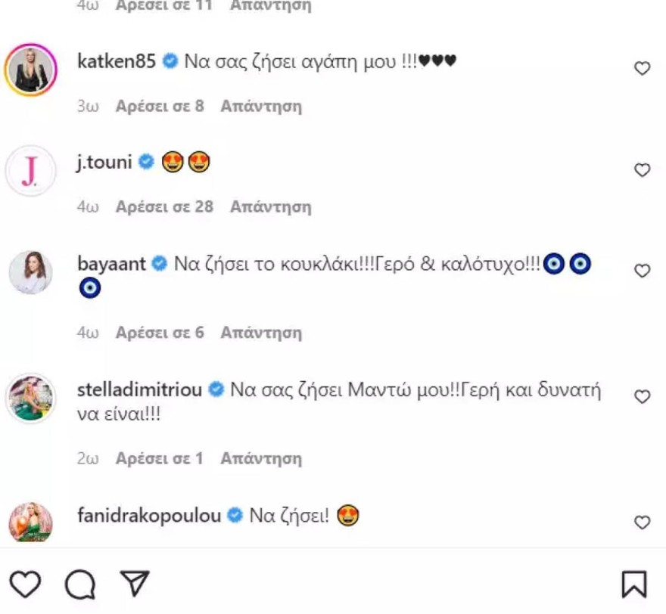
Task: Reply to katken85's comment
Action: (261, 107)
